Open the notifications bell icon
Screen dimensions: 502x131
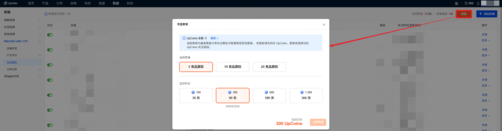point(478,3)
